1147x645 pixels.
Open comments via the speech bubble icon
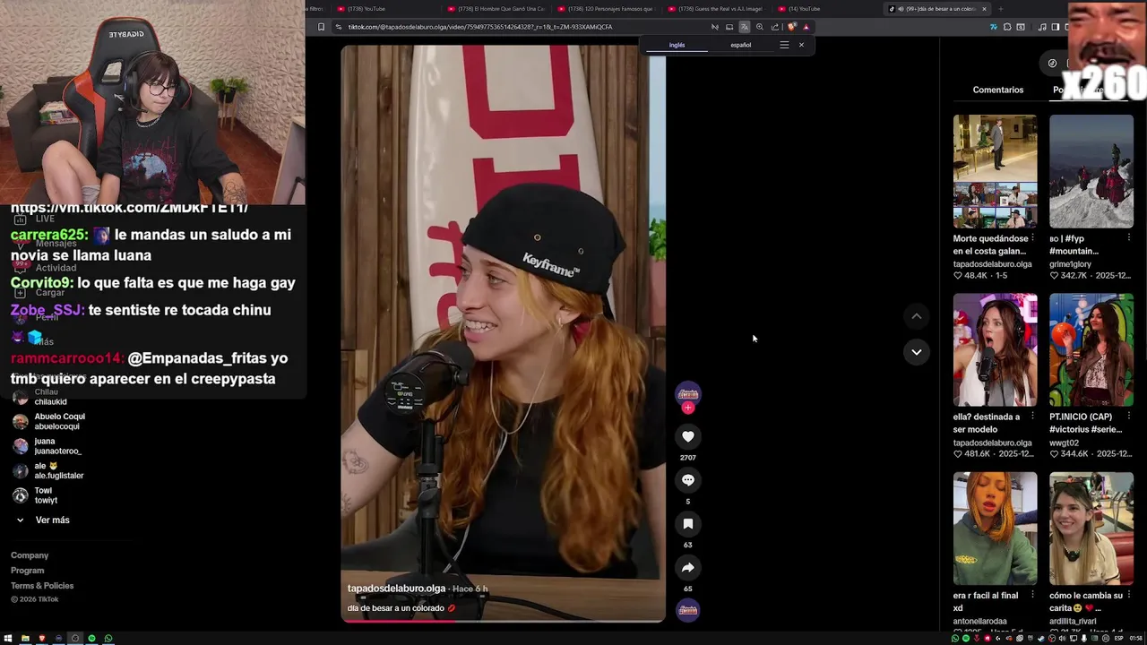pos(687,480)
